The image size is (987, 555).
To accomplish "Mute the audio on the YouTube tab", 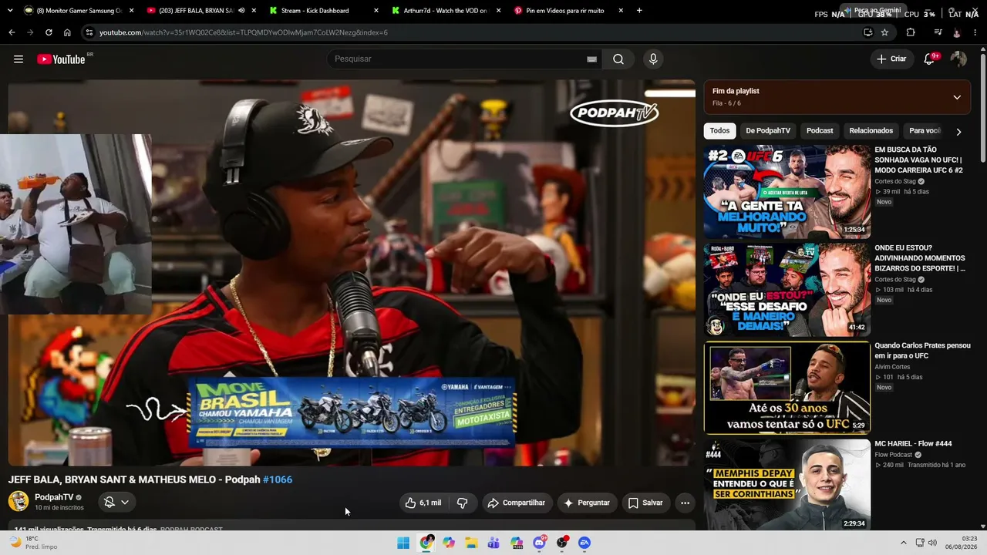I will point(241,11).
